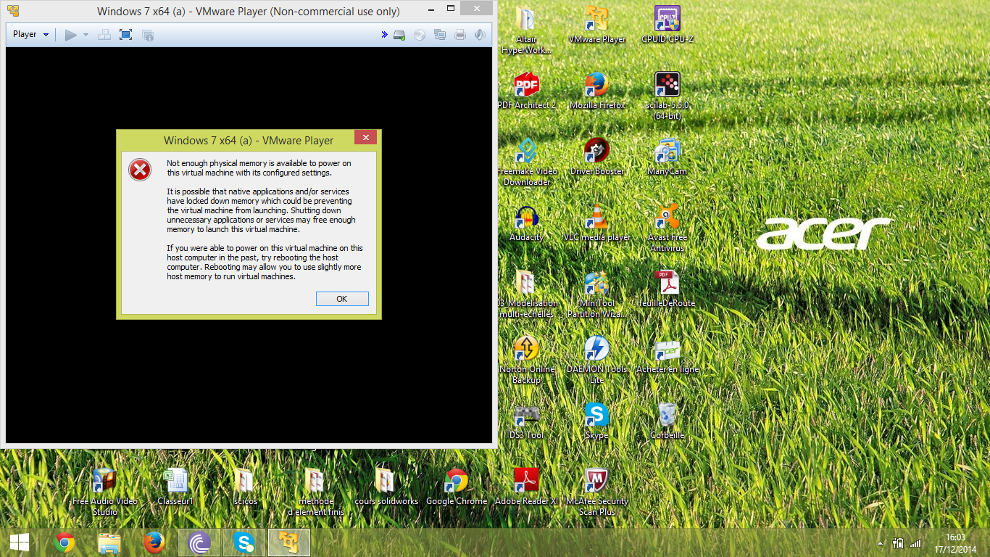Launch Driver Booster desktop icon

click(597, 157)
